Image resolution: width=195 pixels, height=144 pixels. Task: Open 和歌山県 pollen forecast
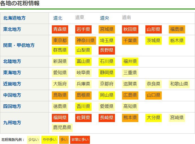click(x=179, y=84)
